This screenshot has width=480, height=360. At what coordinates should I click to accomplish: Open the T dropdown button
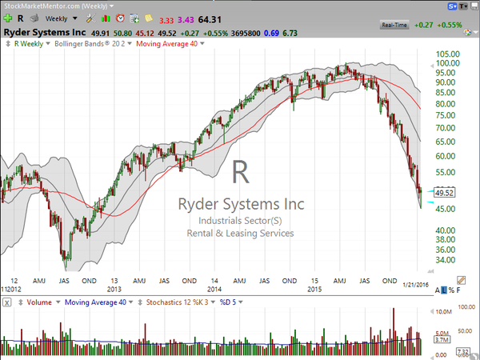point(463,6)
